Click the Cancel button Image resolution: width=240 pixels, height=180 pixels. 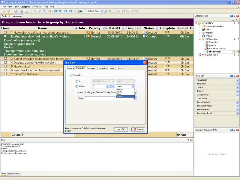[138, 129]
